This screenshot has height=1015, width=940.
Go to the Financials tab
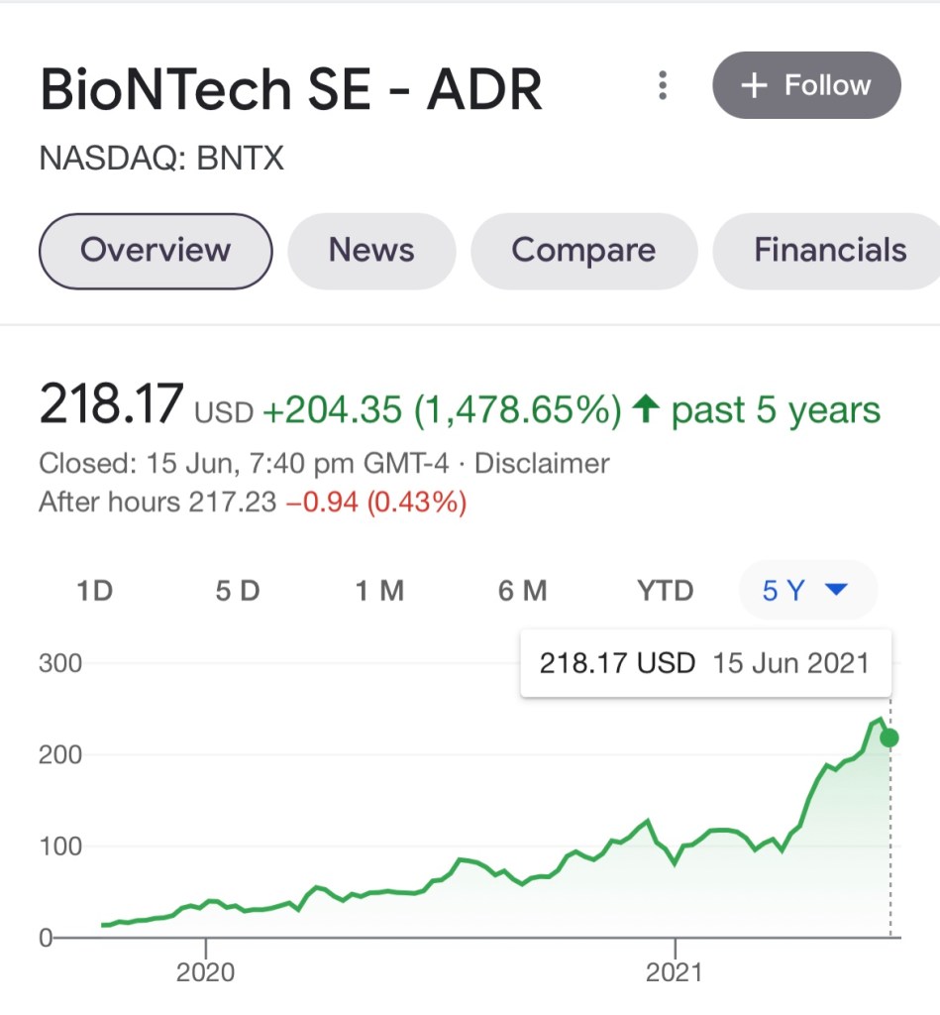pos(830,251)
